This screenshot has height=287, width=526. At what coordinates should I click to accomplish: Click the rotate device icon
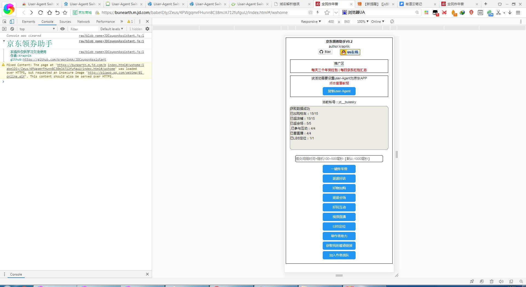click(392, 21)
